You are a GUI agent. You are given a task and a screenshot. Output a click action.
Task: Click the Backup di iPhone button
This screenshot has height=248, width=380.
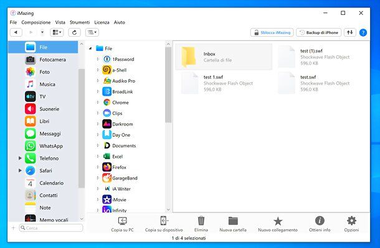[319, 32]
